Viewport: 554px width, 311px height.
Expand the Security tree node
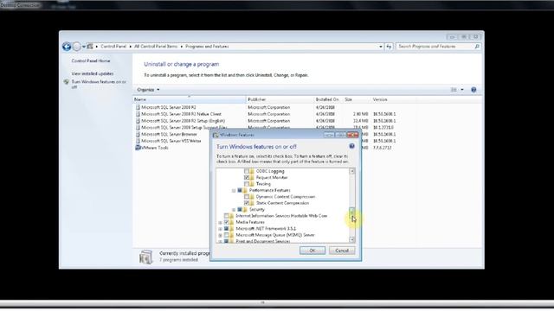point(234,210)
